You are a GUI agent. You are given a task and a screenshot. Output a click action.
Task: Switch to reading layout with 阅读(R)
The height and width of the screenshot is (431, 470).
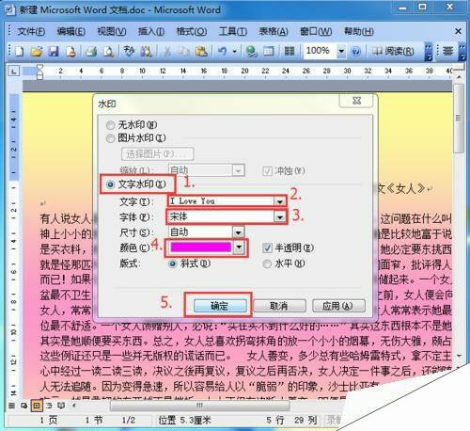pyautogui.click(x=393, y=51)
